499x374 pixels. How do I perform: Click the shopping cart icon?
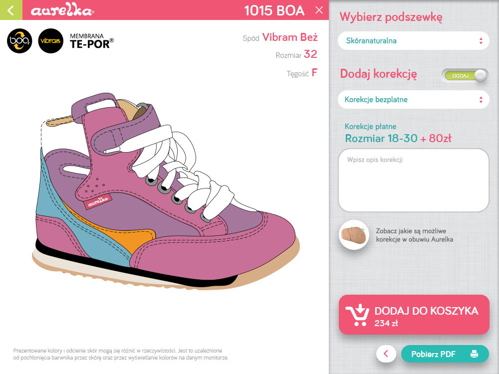357,315
